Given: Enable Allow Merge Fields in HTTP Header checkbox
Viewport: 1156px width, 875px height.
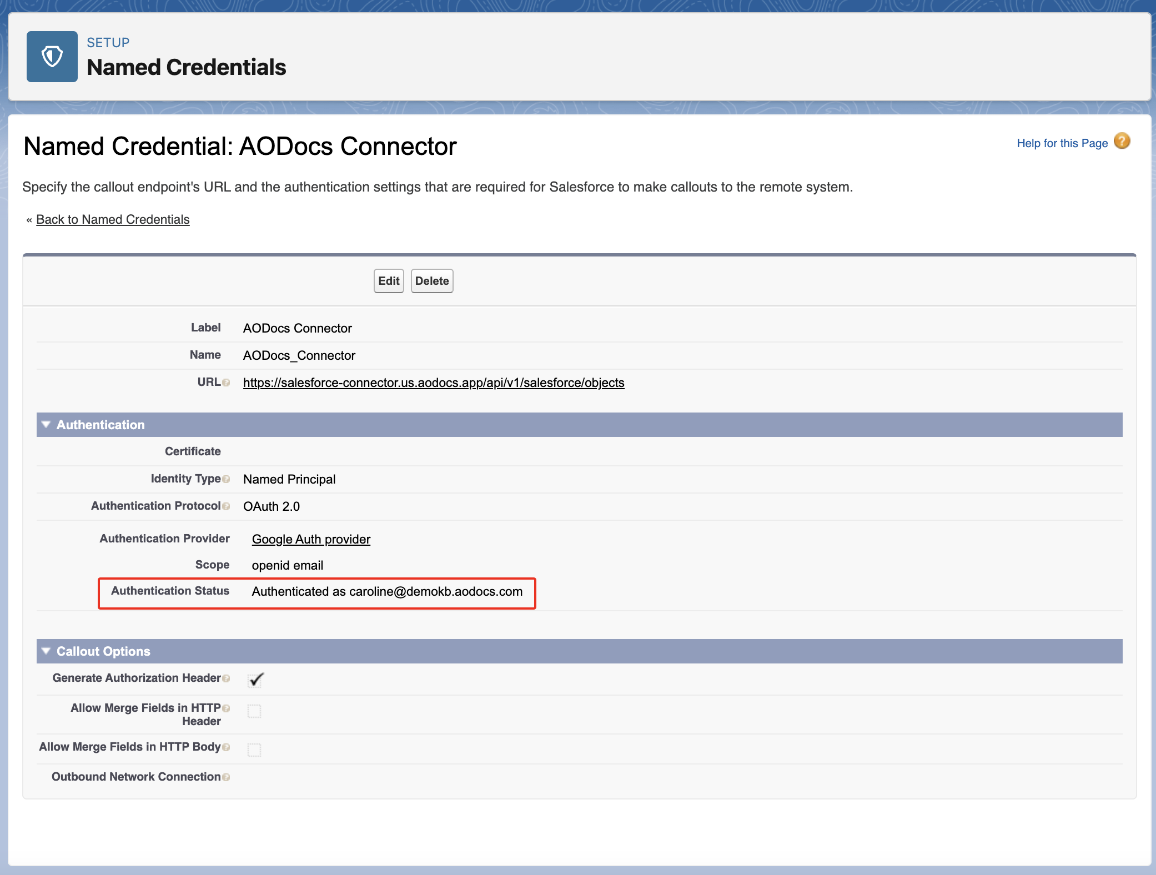Looking at the screenshot, I should tap(254, 711).
